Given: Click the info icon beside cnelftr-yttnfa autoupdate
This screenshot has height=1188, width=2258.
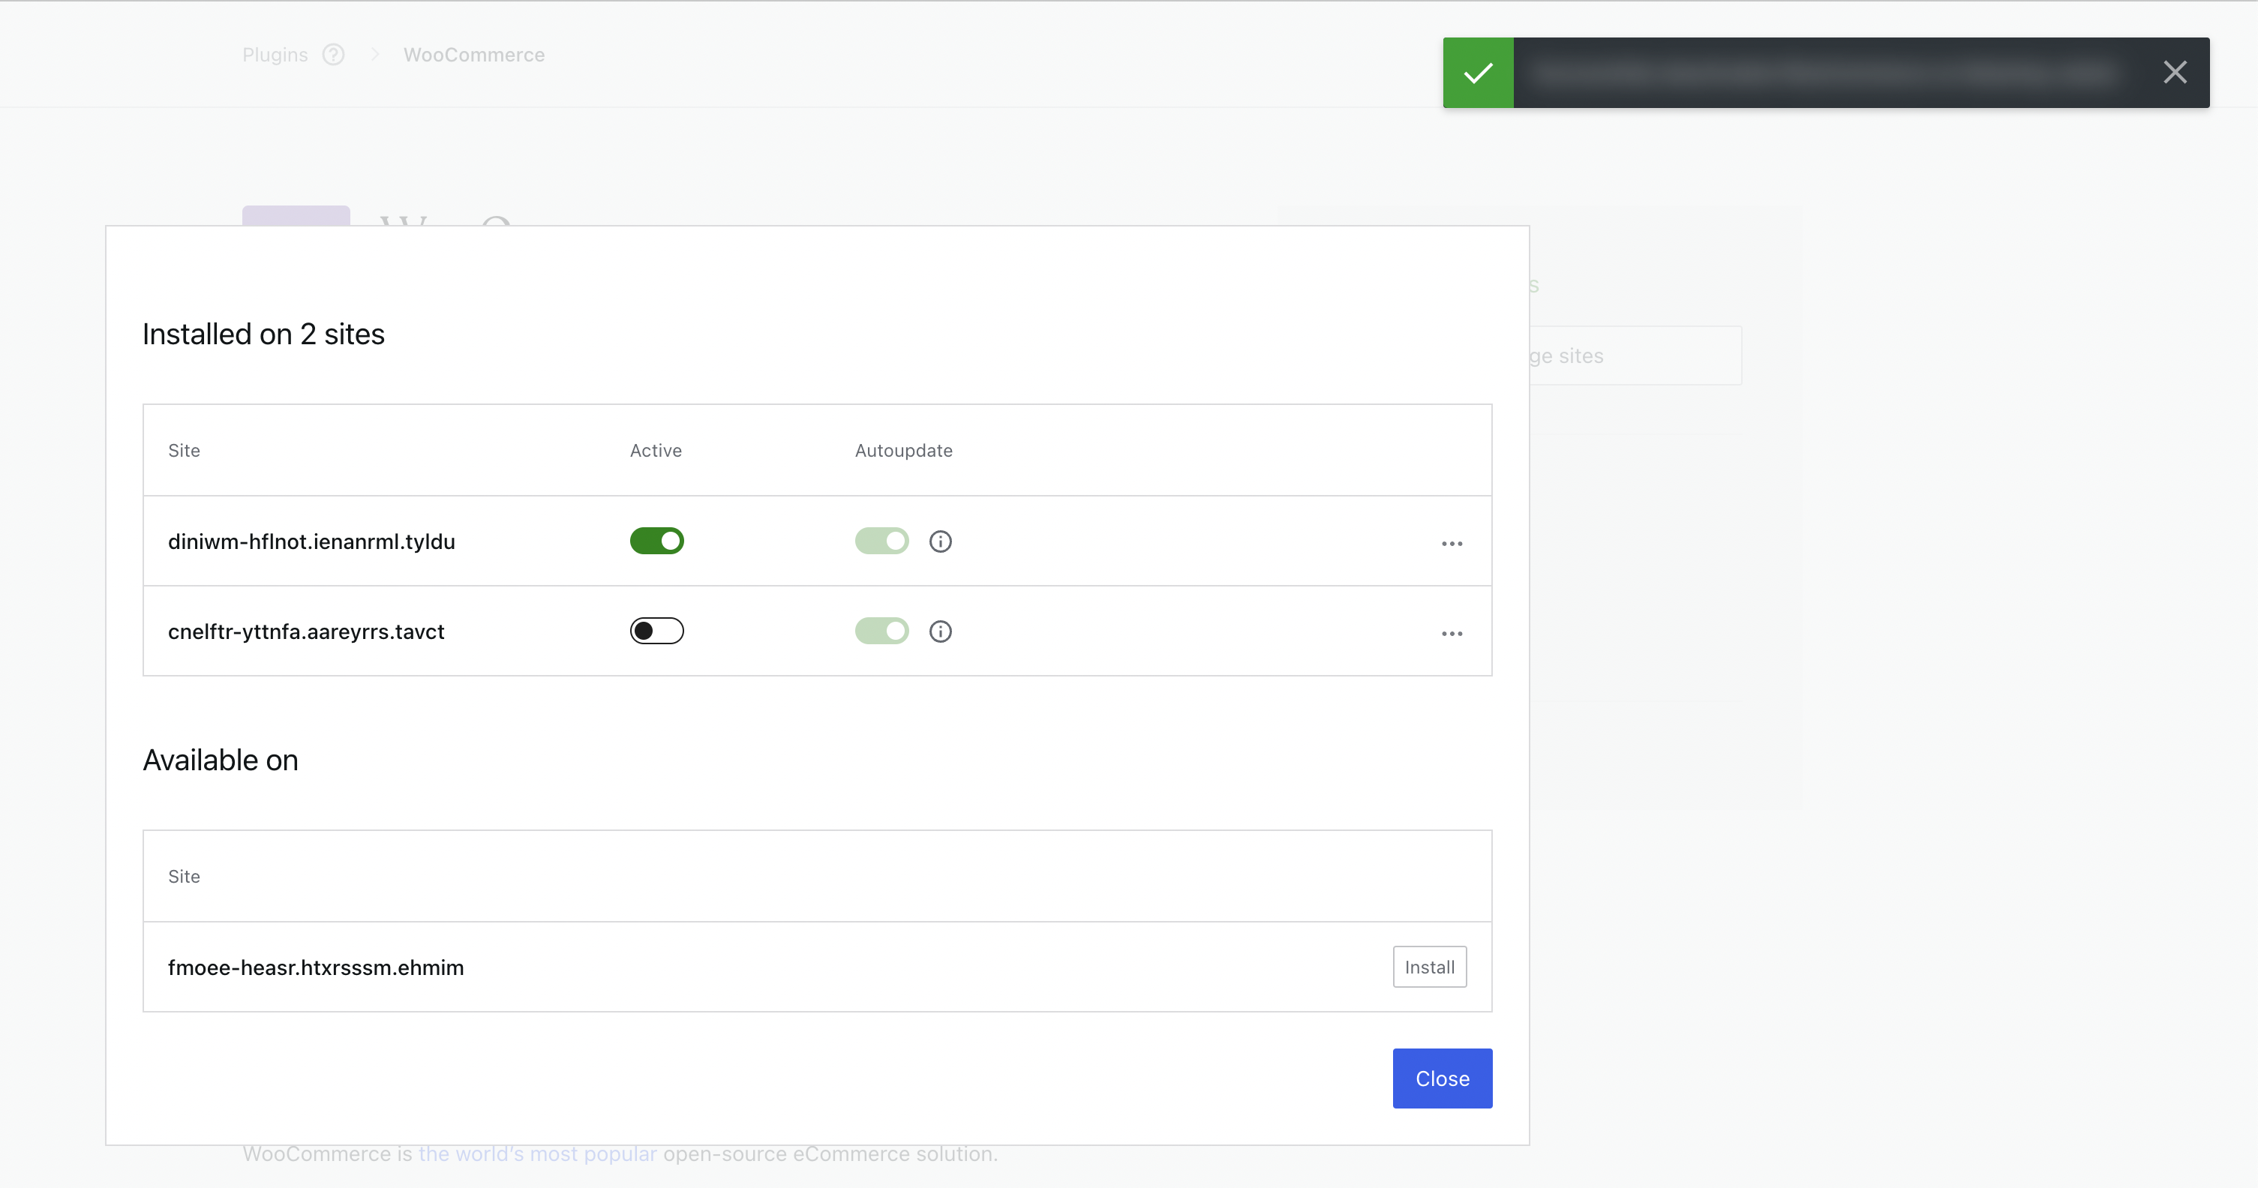Looking at the screenshot, I should 941,631.
